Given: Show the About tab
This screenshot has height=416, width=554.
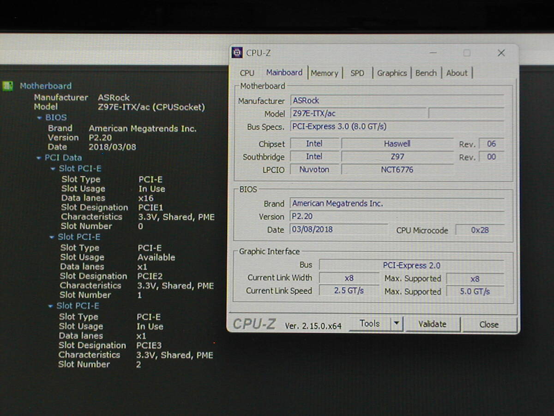Looking at the screenshot, I should 457,73.
